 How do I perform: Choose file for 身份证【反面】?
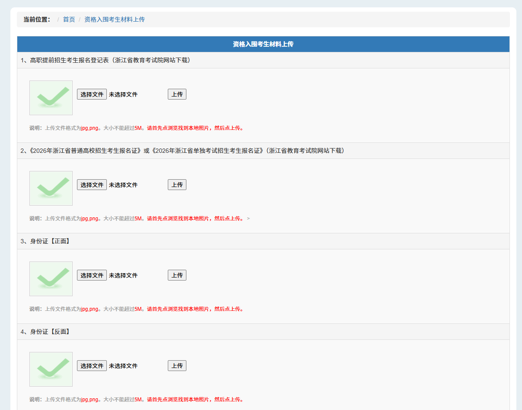click(92, 366)
